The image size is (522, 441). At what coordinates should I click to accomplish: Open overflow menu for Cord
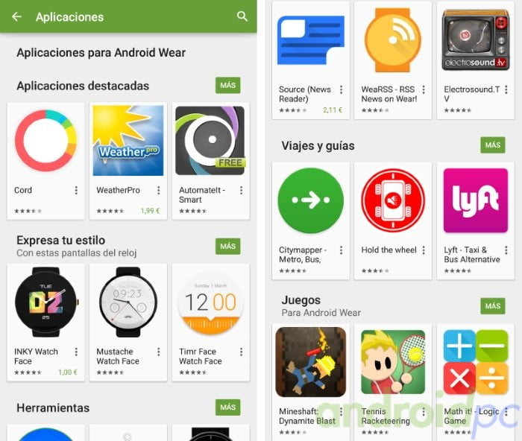[x=76, y=190]
